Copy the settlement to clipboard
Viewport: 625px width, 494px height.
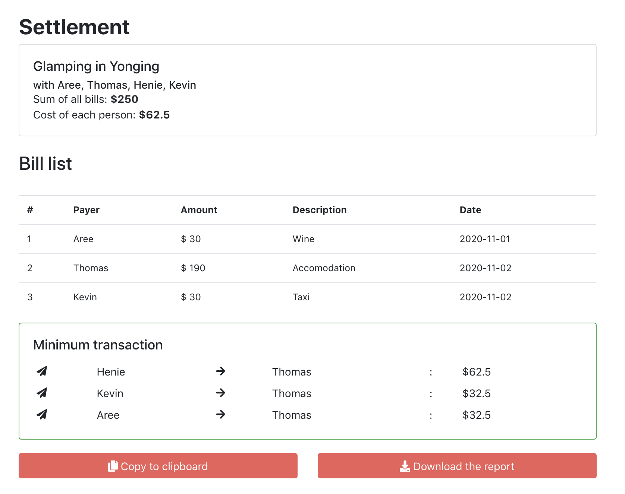pyautogui.click(x=158, y=466)
